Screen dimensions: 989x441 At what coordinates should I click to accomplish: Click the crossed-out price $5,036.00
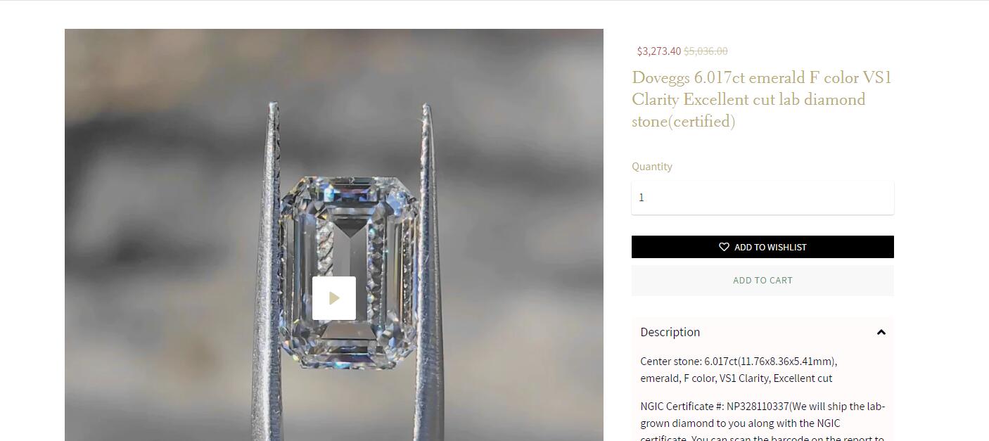click(x=706, y=51)
